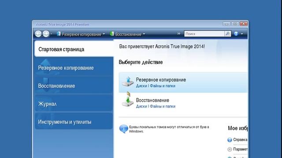The width and height of the screenshot is (282, 158).
Task: Open the help question mark icon
Action: pos(236,34)
